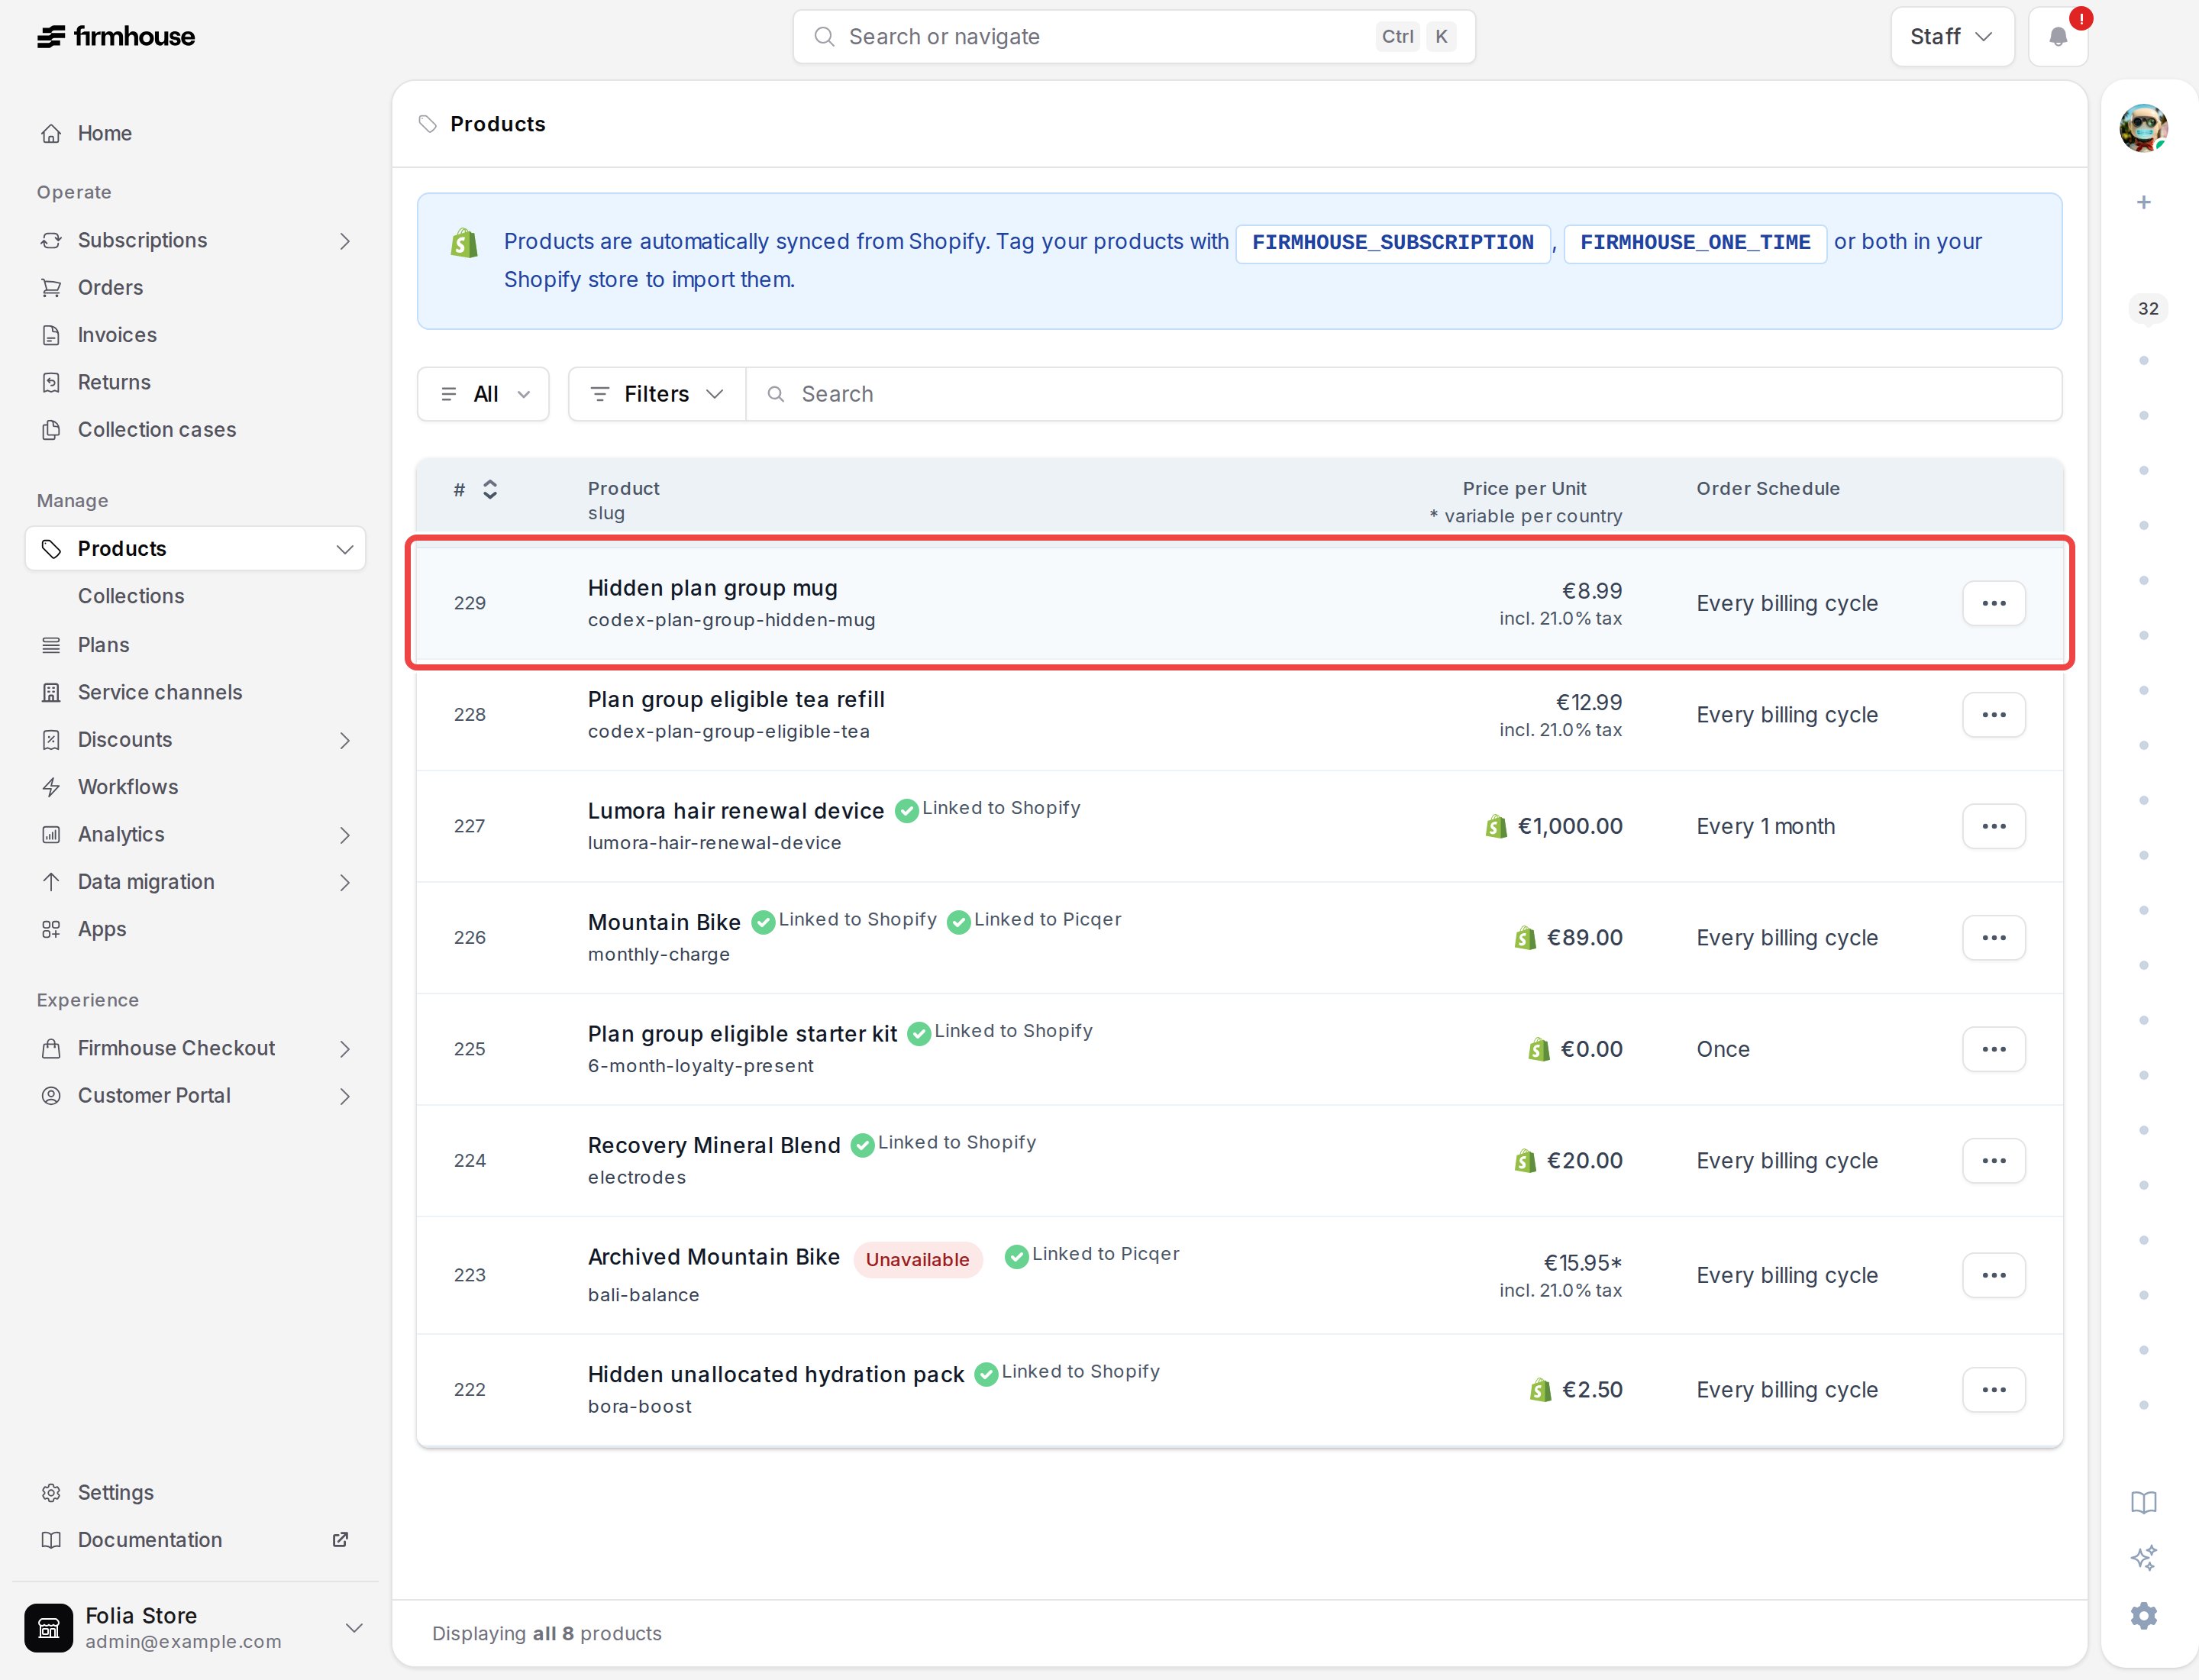Viewport: 2199px width, 1680px height.
Task: Open notifications bell
Action: tap(2058, 37)
